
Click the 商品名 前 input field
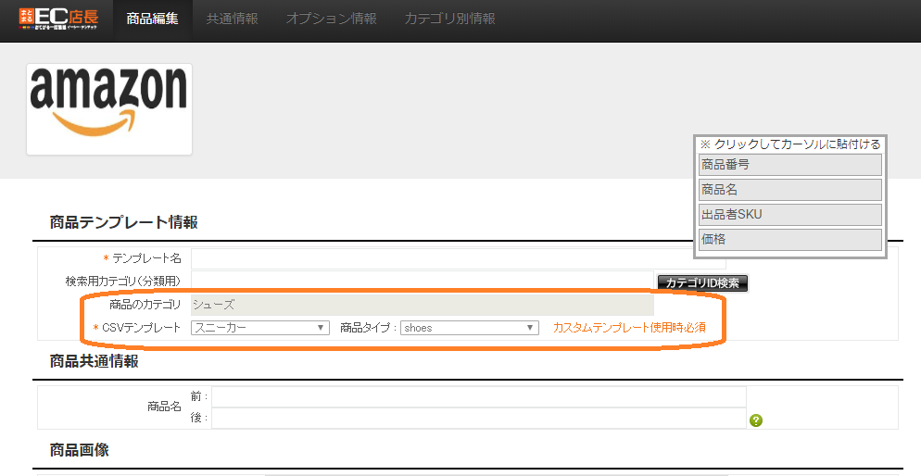[x=478, y=396]
